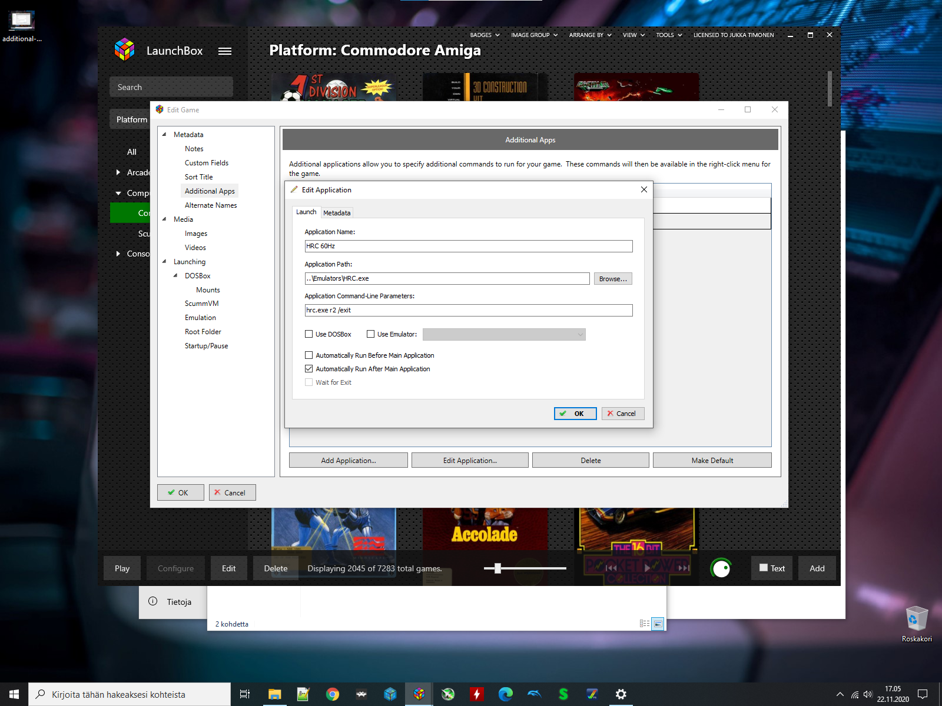Collapse the Launching tree node
Image resolution: width=942 pixels, height=706 pixels.
pos(164,262)
